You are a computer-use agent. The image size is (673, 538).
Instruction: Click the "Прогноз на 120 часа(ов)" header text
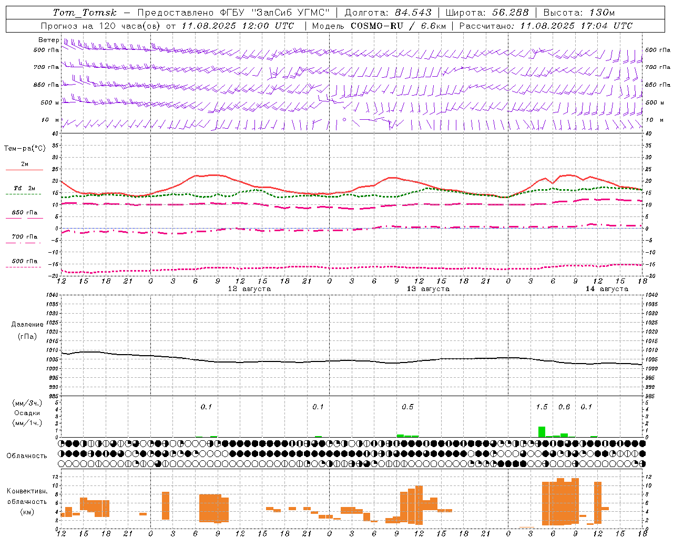tap(100, 26)
